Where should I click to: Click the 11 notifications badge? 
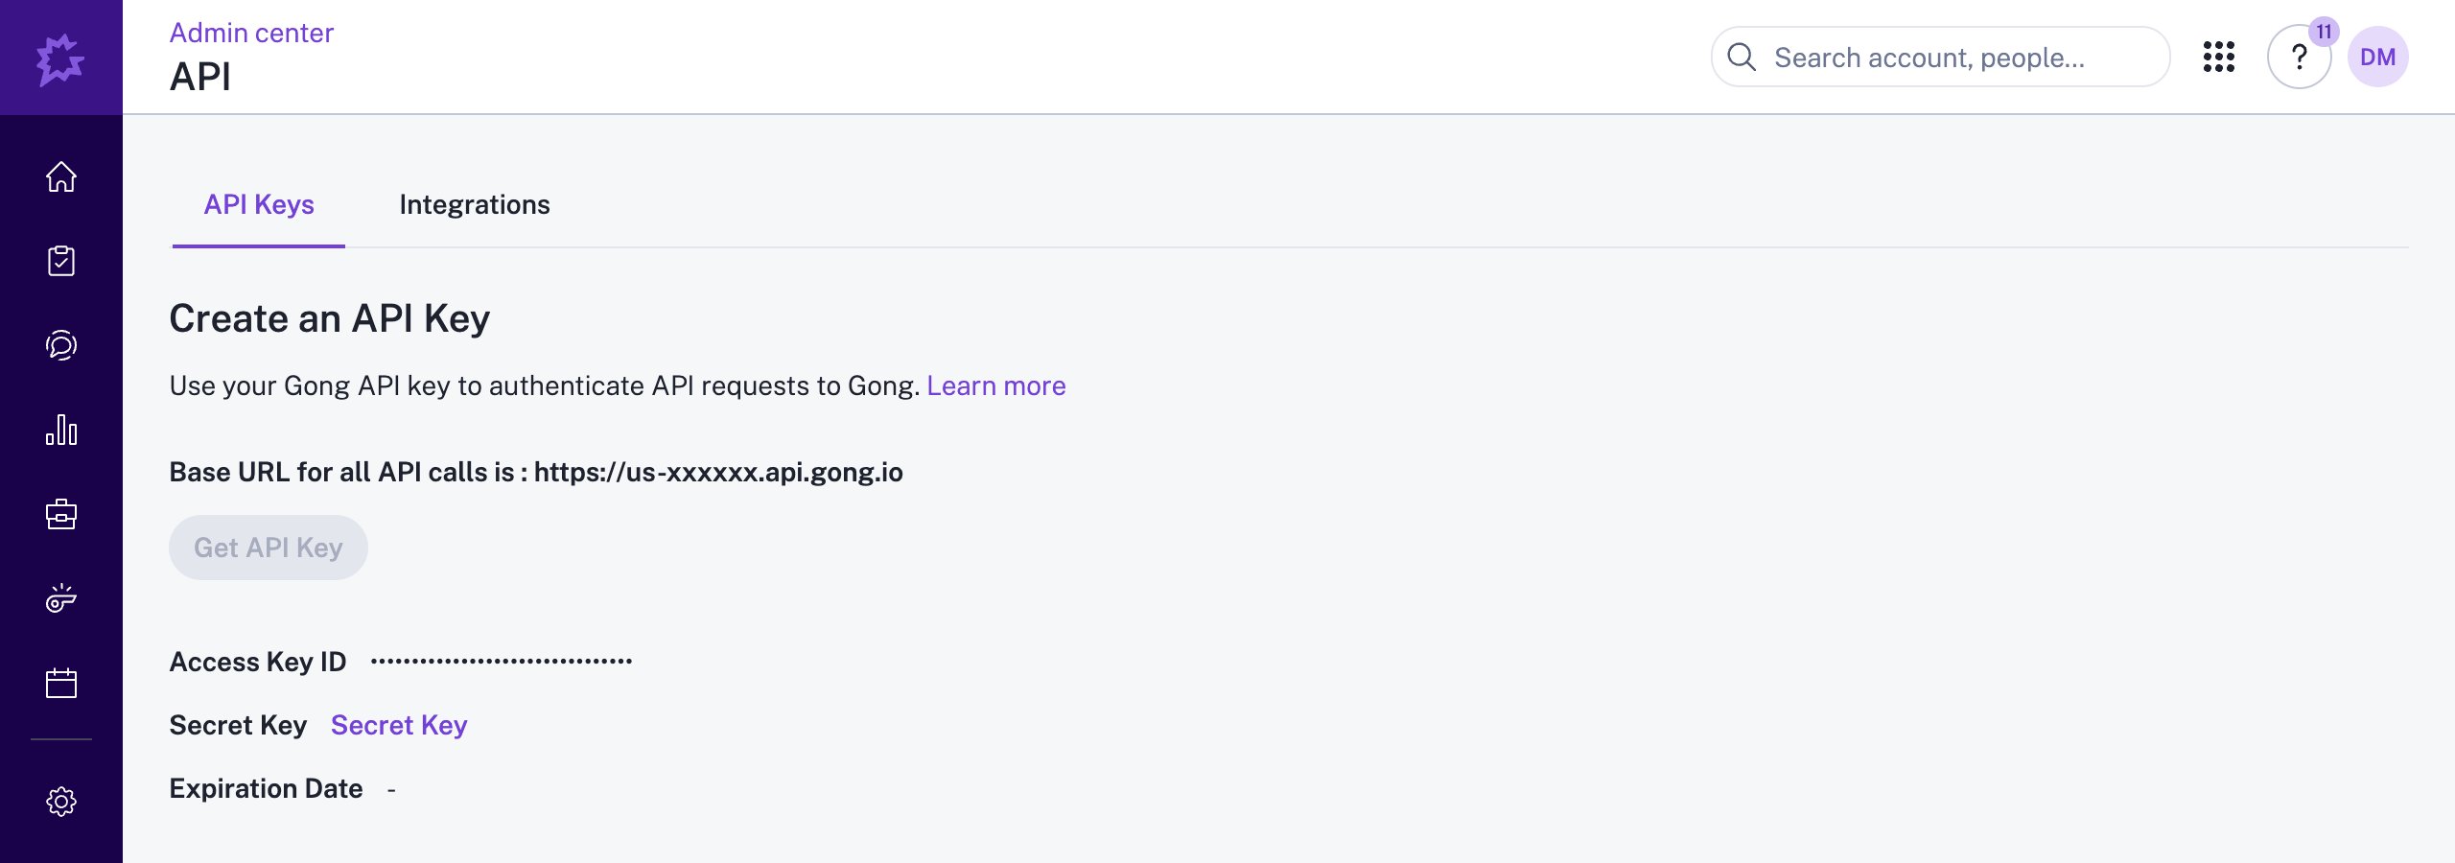click(2324, 32)
